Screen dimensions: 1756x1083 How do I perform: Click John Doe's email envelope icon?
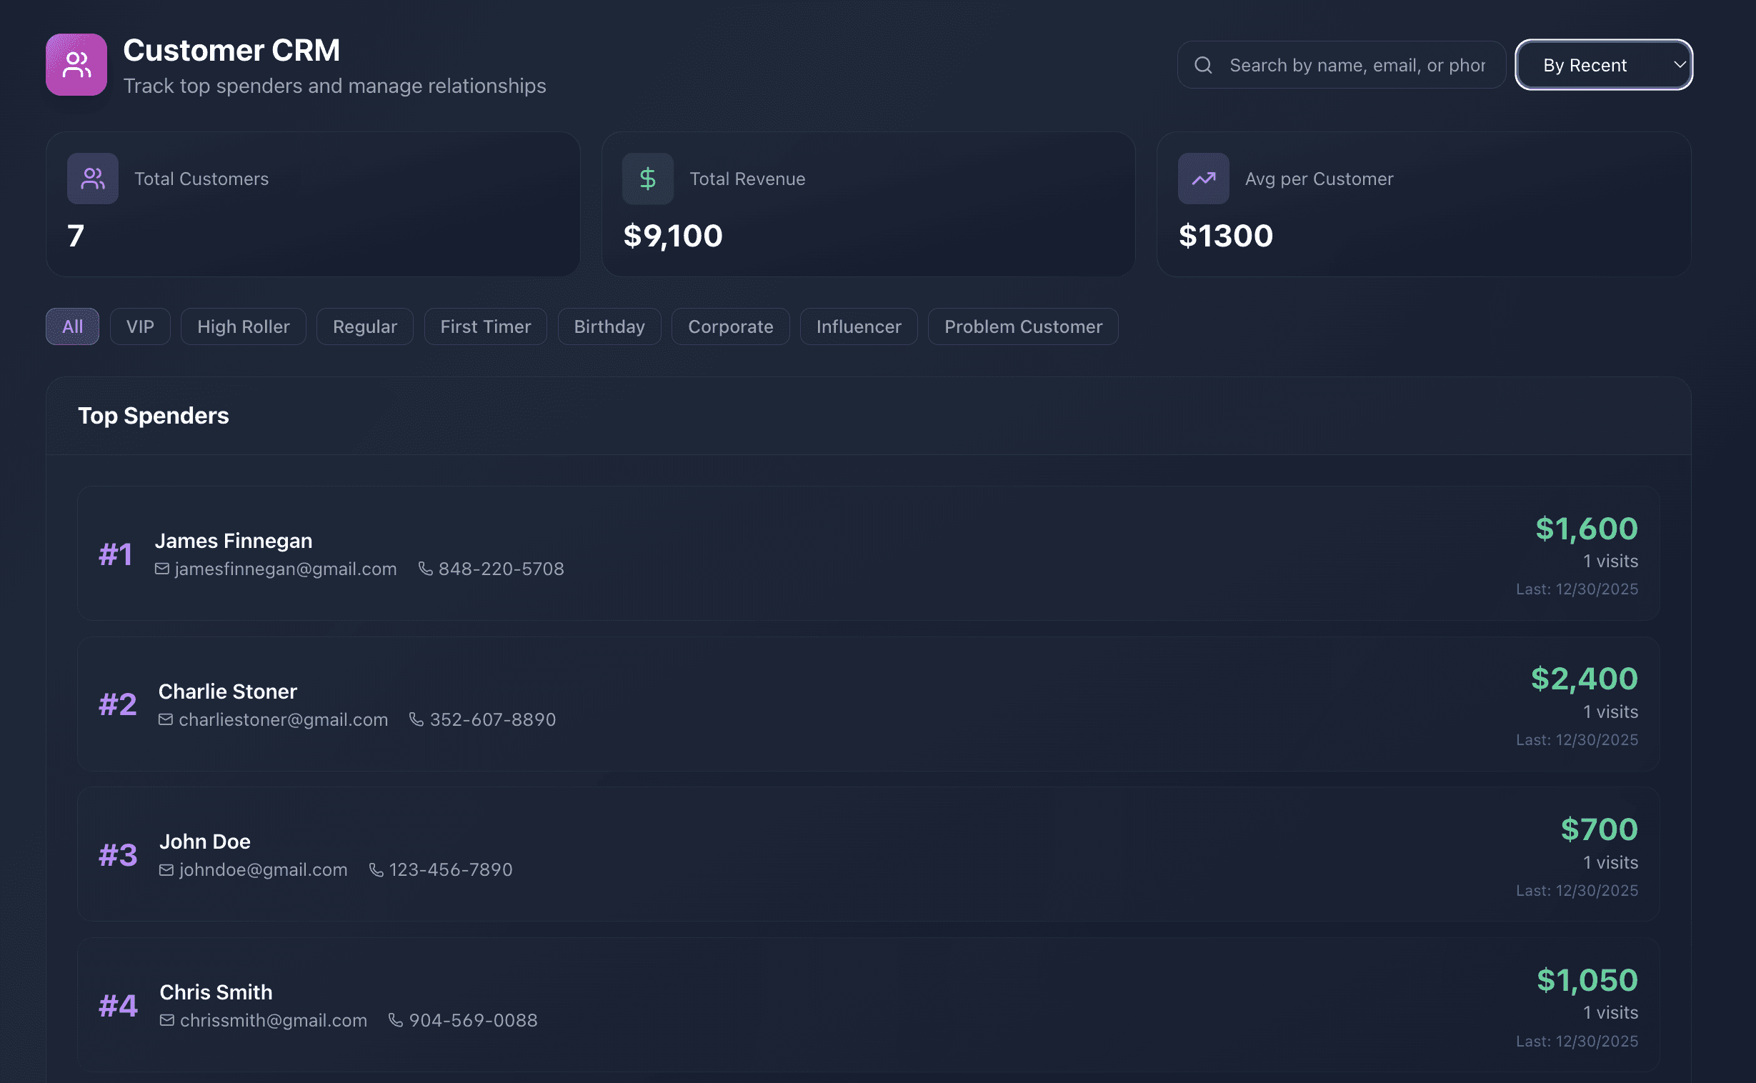pos(166,869)
